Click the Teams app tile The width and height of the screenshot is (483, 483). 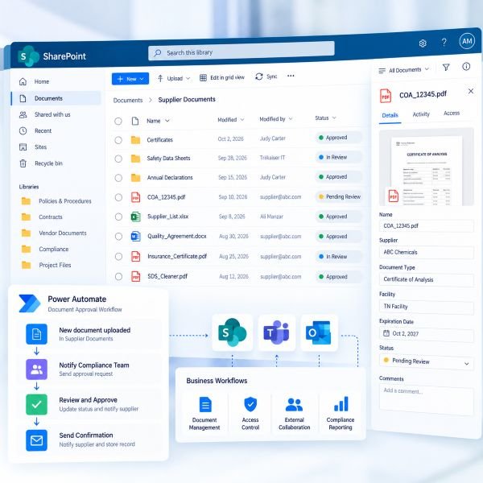tap(276, 332)
